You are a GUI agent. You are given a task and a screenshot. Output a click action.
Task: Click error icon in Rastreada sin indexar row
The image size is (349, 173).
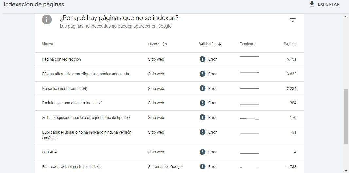(x=202, y=166)
